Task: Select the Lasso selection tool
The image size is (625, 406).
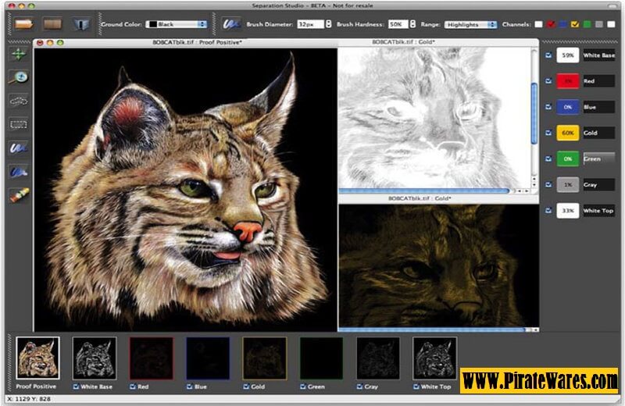Action: [x=19, y=101]
